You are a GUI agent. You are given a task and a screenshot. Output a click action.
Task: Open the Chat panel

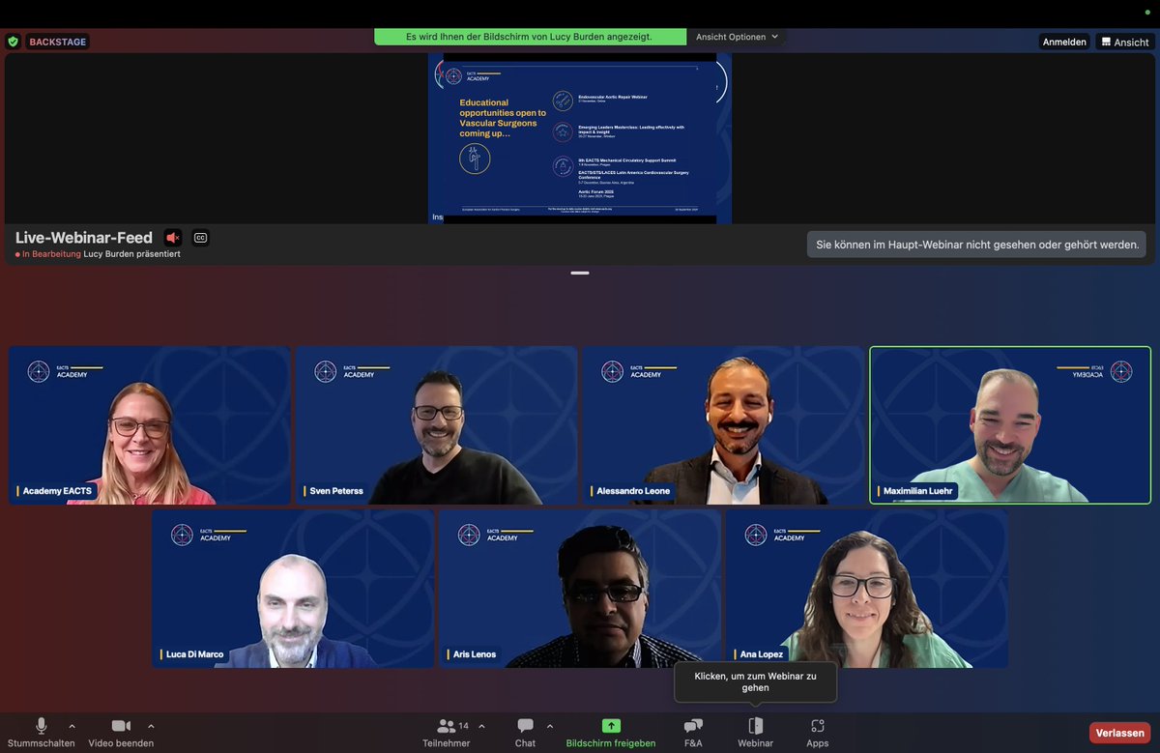point(525,732)
